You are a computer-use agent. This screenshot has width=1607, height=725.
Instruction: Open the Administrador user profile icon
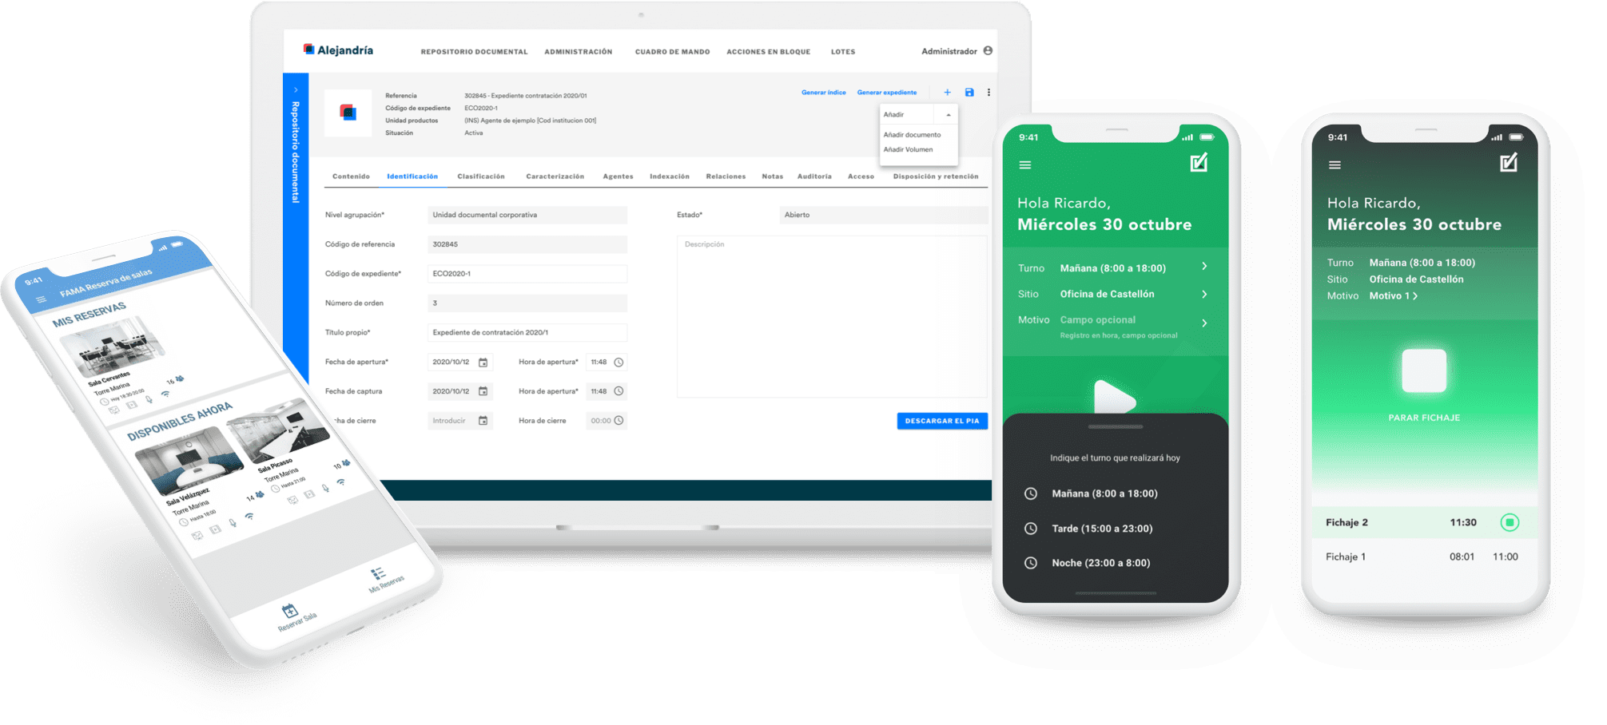tap(988, 50)
